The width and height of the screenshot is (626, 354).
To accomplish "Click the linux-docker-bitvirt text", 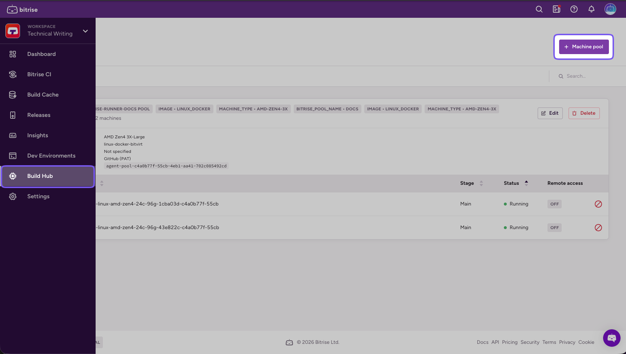I will 123,144.
